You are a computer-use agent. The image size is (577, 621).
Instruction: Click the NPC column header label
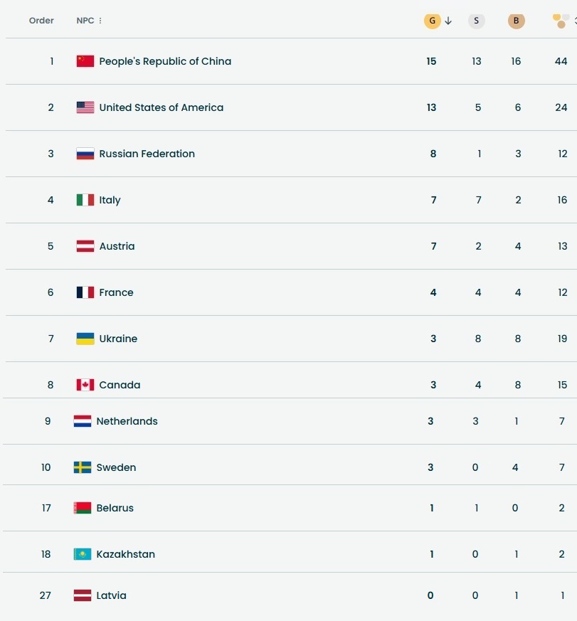(x=85, y=21)
